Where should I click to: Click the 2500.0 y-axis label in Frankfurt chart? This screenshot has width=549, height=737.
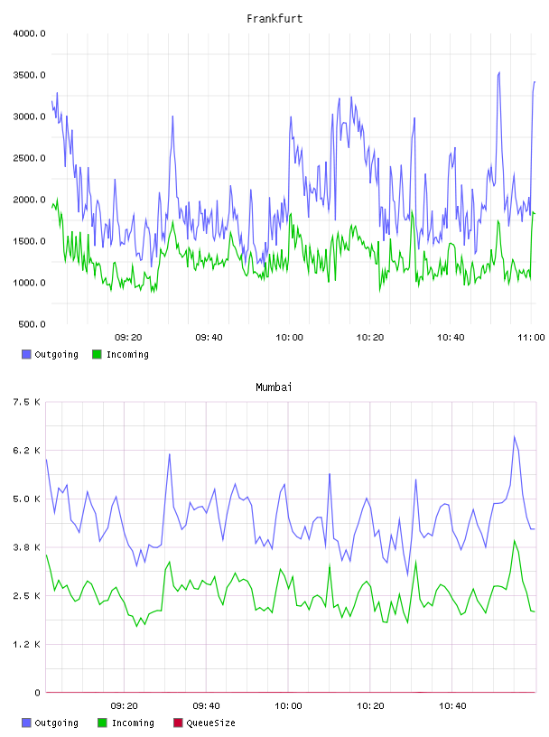coord(29,158)
